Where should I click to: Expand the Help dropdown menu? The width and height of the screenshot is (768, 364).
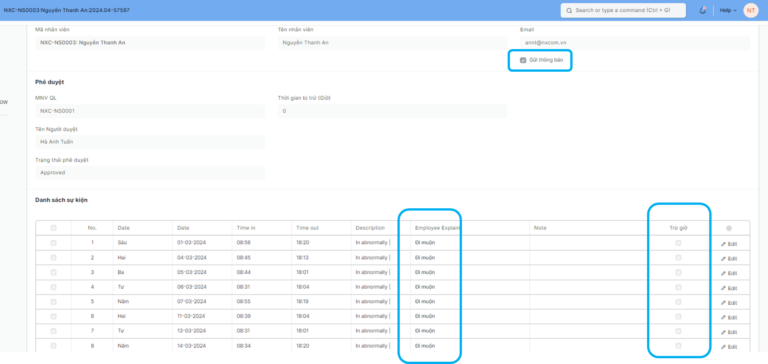(x=728, y=10)
